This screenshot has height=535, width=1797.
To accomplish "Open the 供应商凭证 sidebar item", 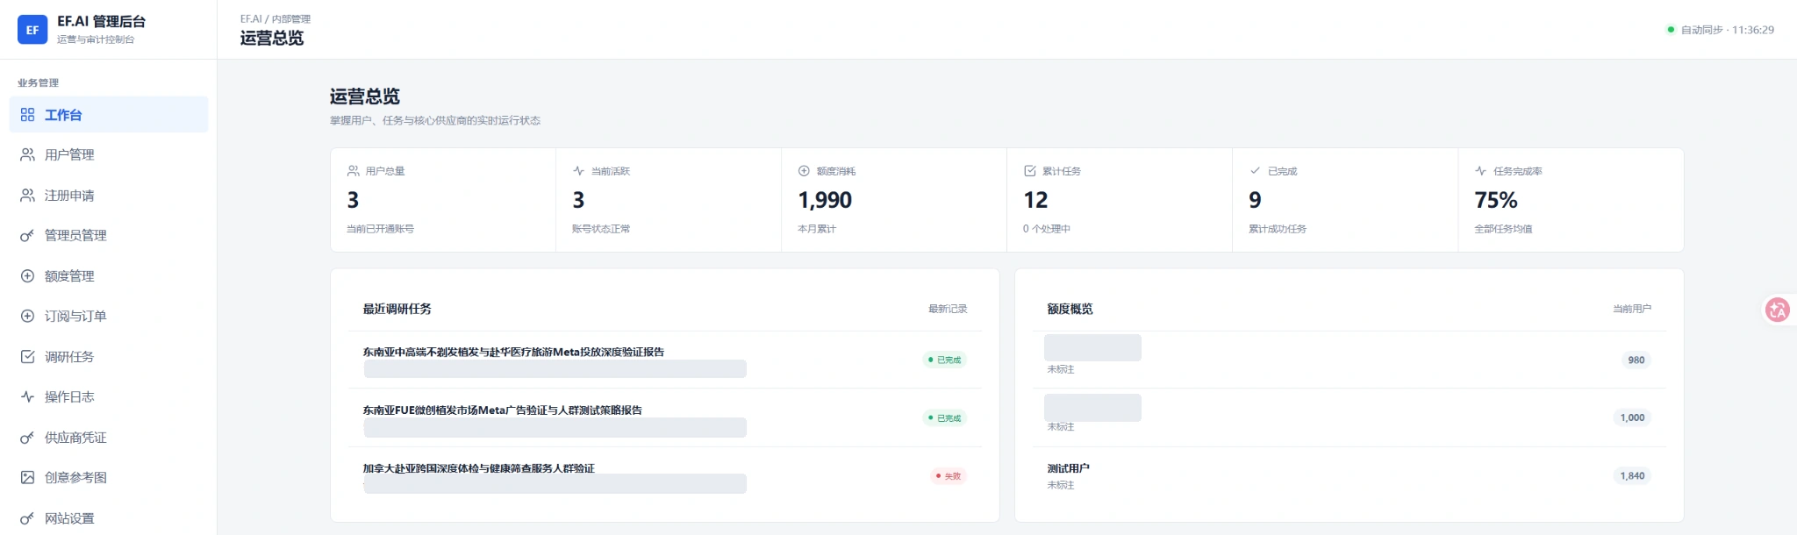I will tap(109, 438).
